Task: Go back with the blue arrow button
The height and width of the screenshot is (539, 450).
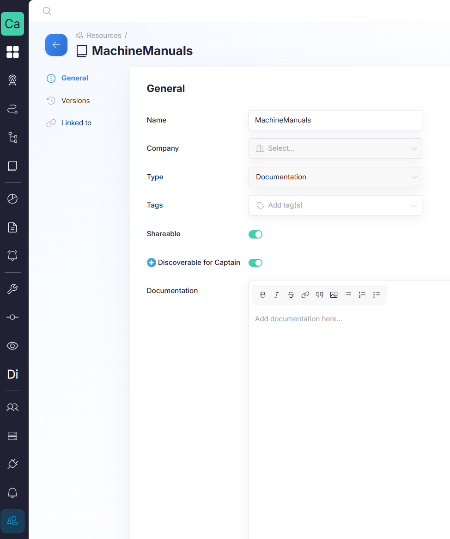Action: 56,45
